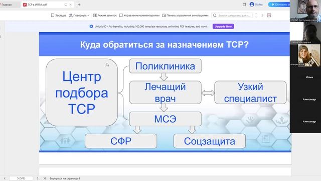Select the ТСР в ИПРА.pdf tab
Screen dimensions: 321x181
tap(37, 5)
